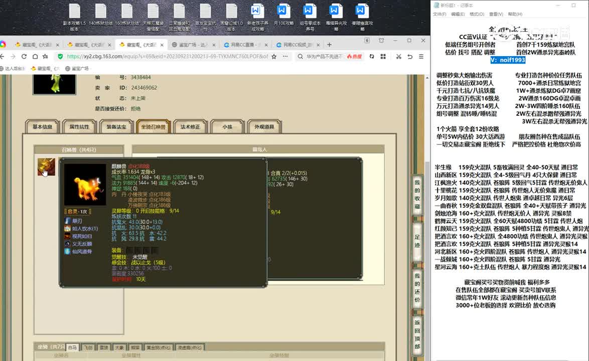The width and height of the screenshot is (589, 361).
Task: Click the scissors screenshot tool
Action: 398,57
